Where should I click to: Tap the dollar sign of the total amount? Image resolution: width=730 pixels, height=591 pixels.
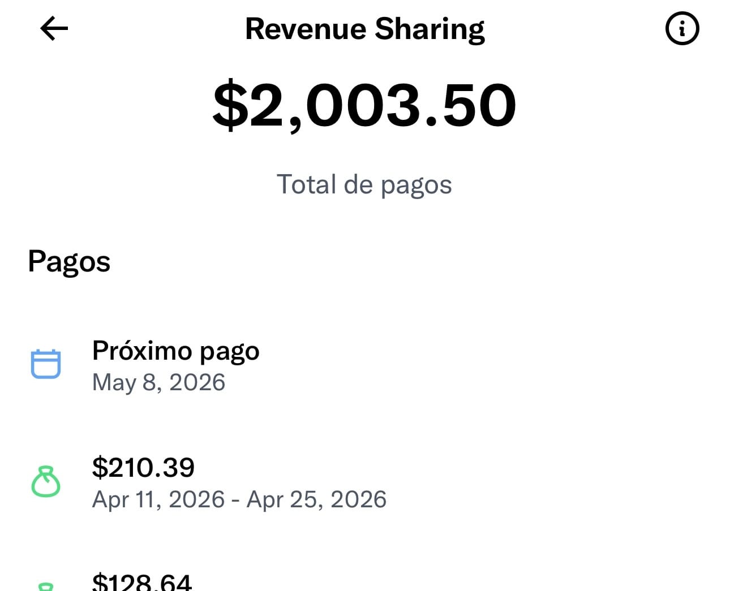coord(230,106)
